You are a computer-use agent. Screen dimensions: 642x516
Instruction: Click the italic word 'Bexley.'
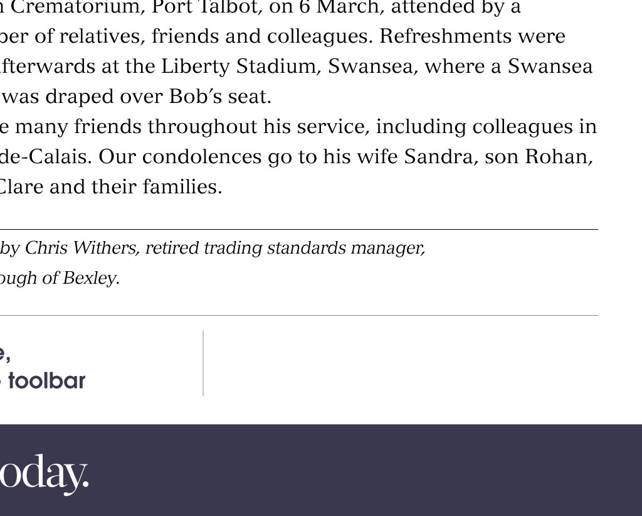point(91,278)
